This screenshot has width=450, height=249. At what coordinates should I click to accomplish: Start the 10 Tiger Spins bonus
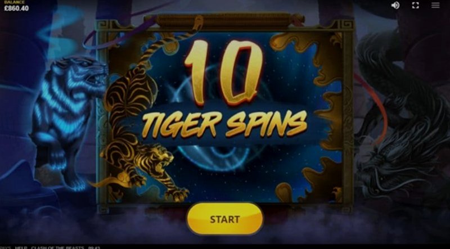tap(224, 219)
